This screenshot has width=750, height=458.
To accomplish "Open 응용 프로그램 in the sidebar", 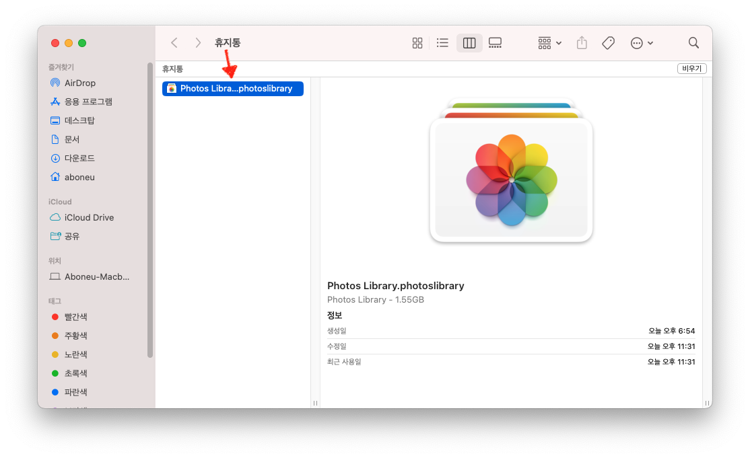I will tap(88, 102).
